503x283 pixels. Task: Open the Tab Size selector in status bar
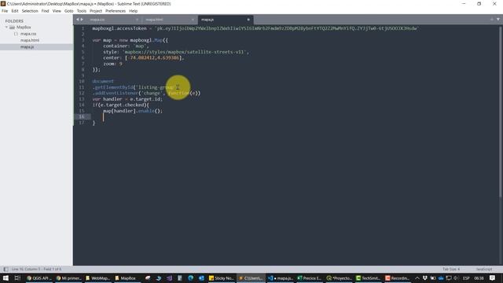click(x=451, y=269)
